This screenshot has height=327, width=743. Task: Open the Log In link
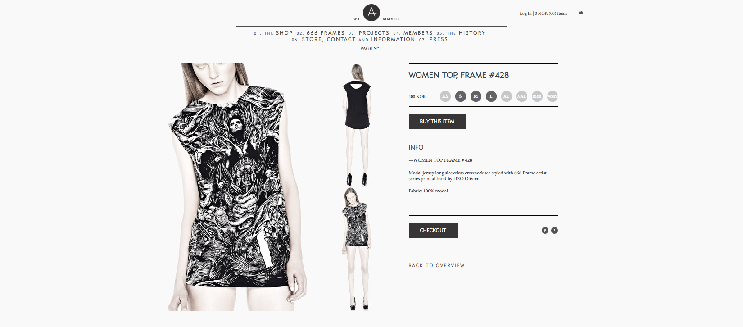coord(526,14)
